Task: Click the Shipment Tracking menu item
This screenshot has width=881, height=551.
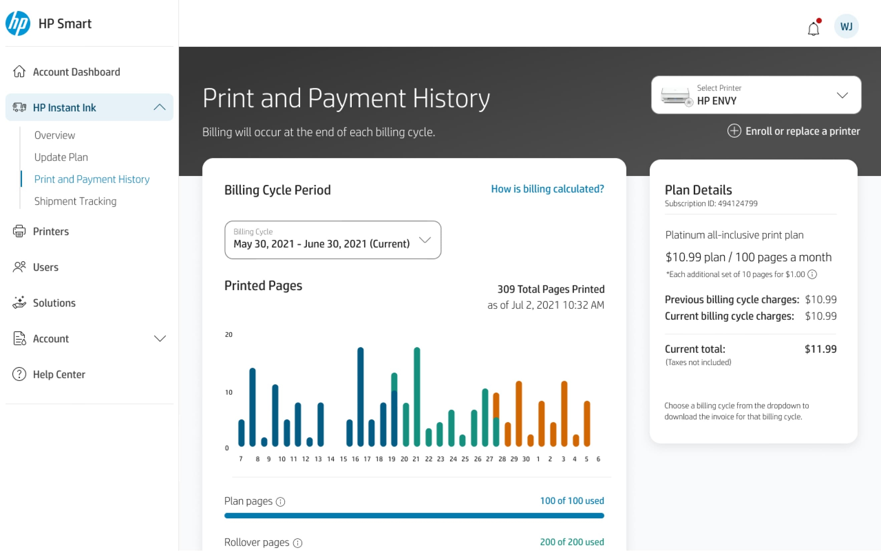Action: pos(76,201)
